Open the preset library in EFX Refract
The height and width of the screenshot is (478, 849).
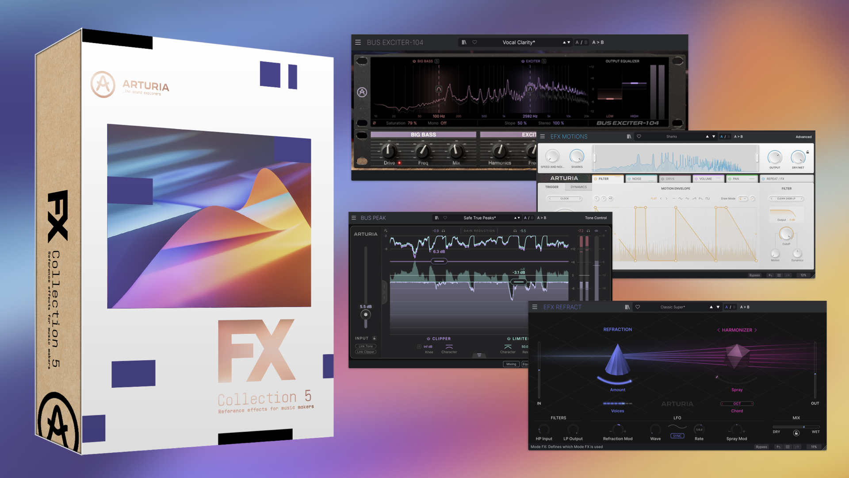627,307
